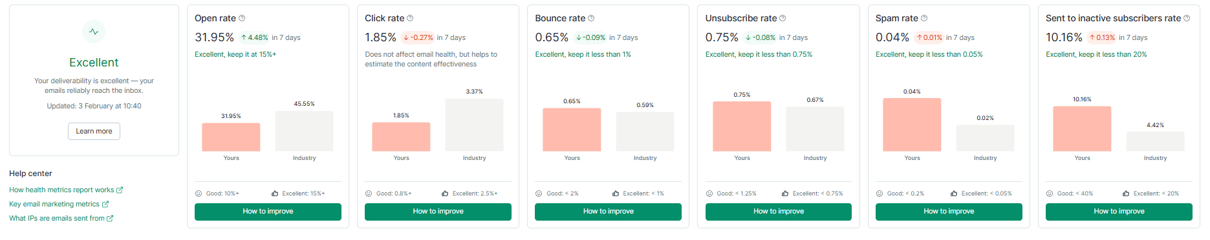1210x240 pixels.
Task: Click the help icon next to Open rate
Action: point(242,18)
